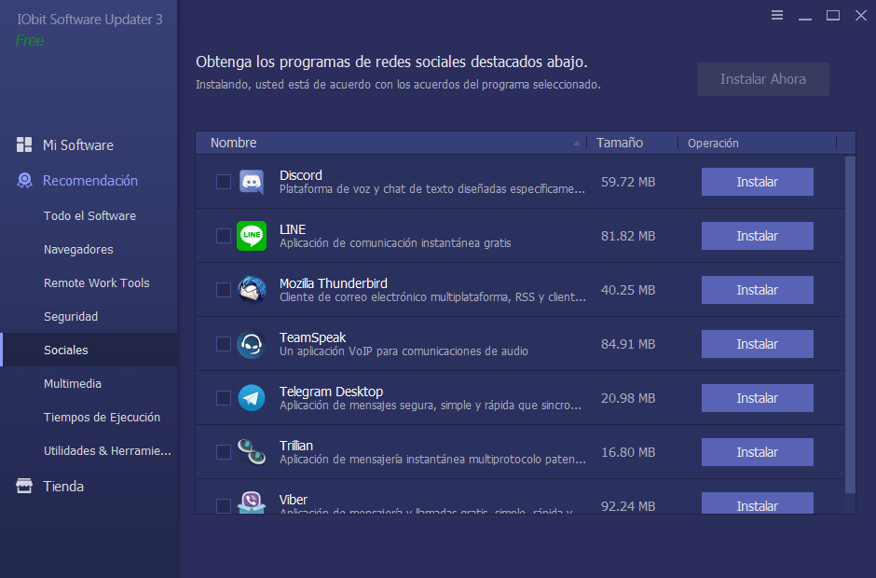Check the Discord checkbox
The width and height of the screenshot is (876, 578).
[224, 182]
